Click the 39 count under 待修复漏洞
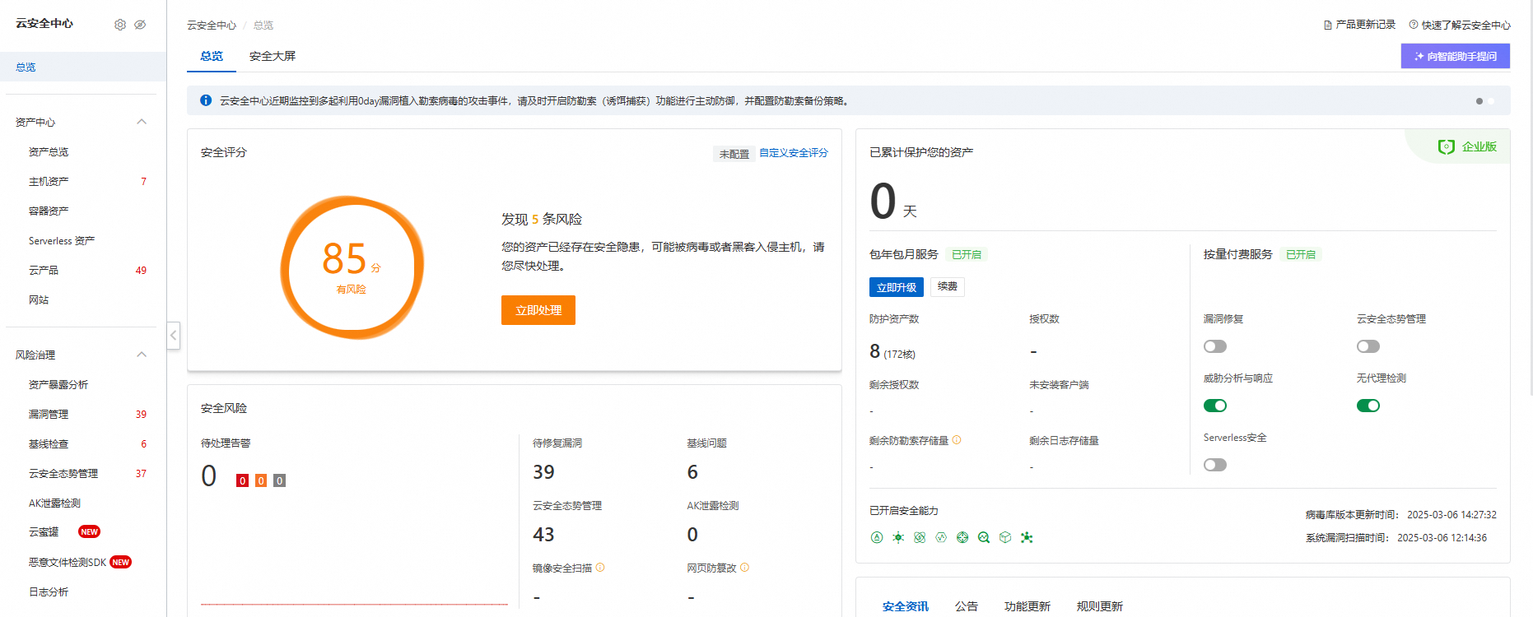 pos(543,472)
